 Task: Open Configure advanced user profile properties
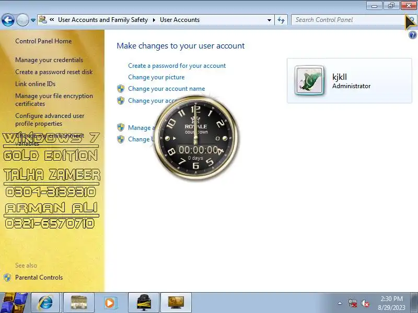tap(50, 119)
